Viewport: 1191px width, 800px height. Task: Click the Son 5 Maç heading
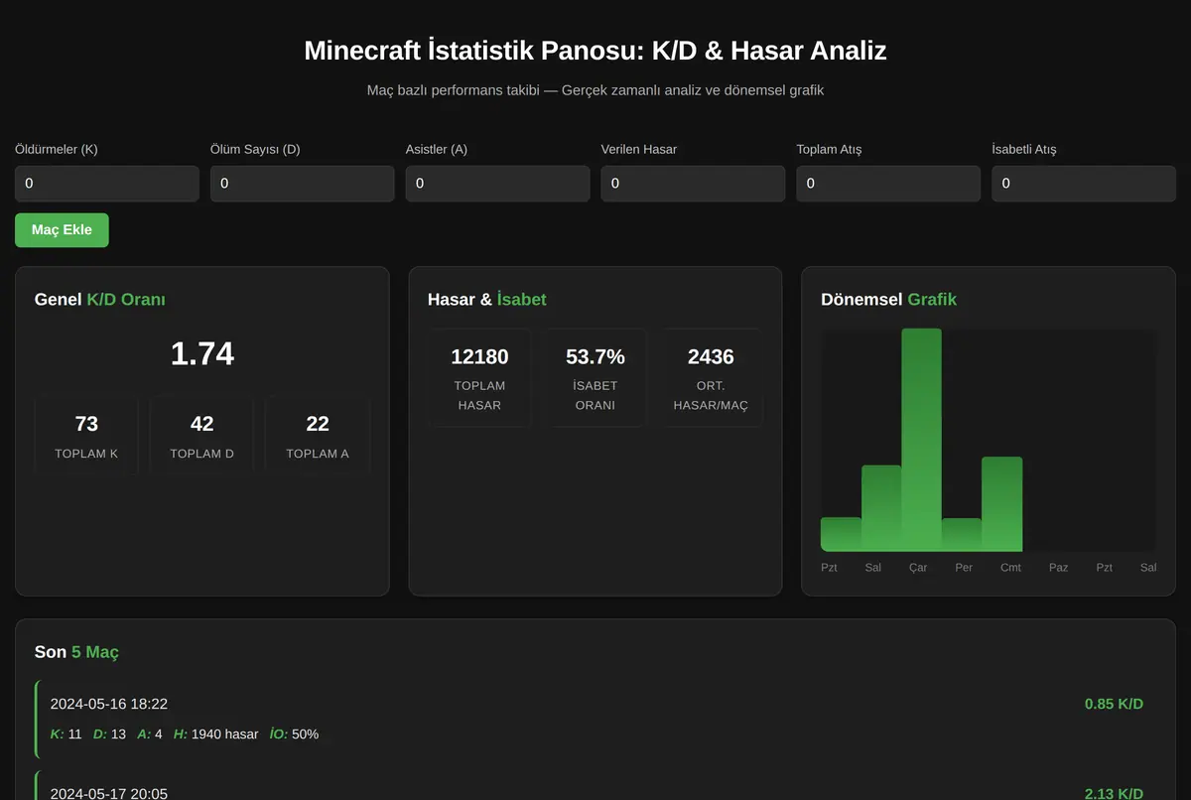(x=76, y=652)
